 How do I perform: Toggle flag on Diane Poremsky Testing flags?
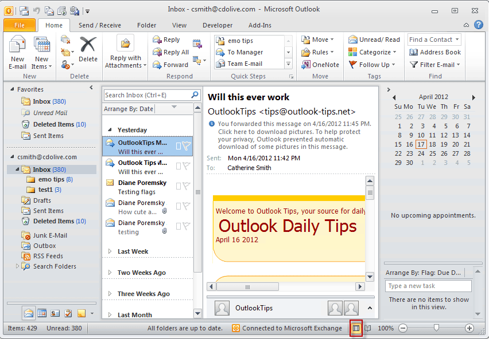(186, 186)
